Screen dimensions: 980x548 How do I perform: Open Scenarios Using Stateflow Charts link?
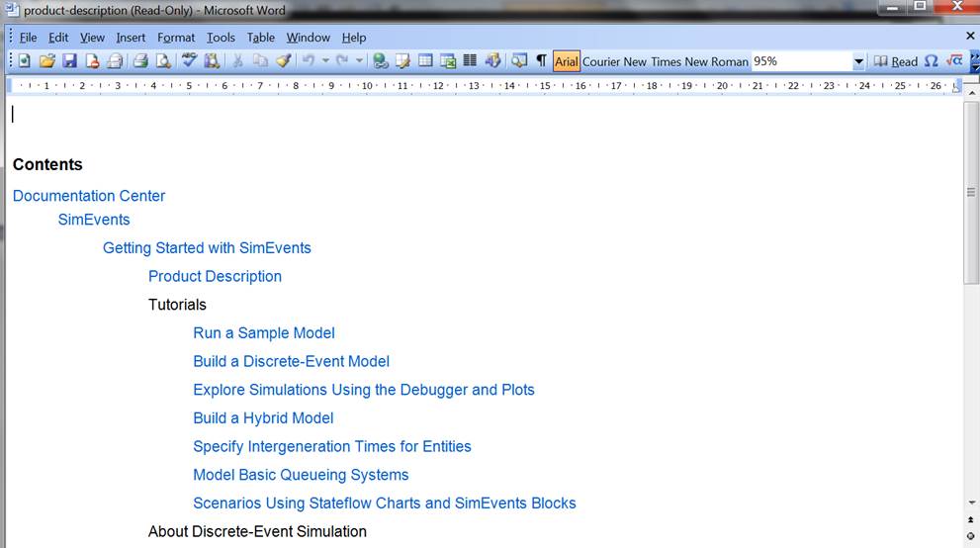[385, 503]
